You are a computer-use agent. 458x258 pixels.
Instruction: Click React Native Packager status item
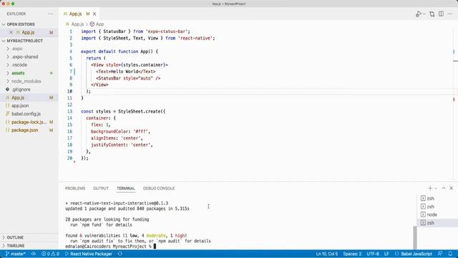(89, 254)
